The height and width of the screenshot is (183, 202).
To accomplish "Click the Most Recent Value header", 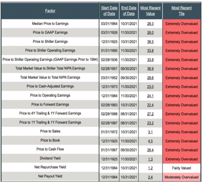I will point(150,11).
